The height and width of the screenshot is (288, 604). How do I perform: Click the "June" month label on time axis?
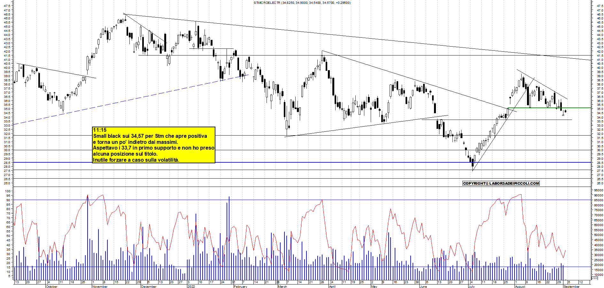(x=423, y=286)
